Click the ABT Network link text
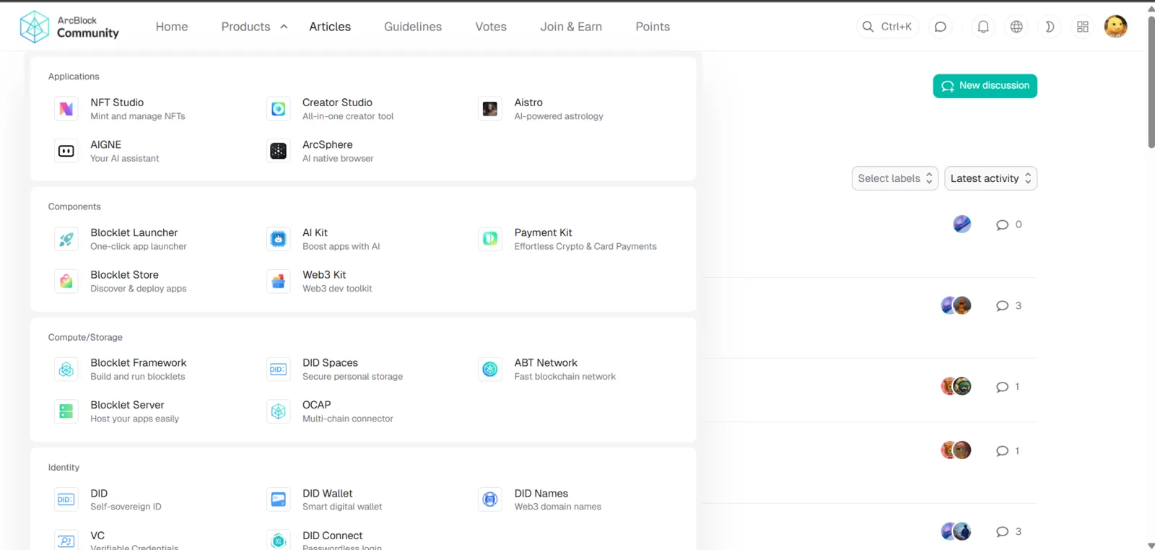The width and height of the screenshot is (1155, 550). (x=546, y=363)
